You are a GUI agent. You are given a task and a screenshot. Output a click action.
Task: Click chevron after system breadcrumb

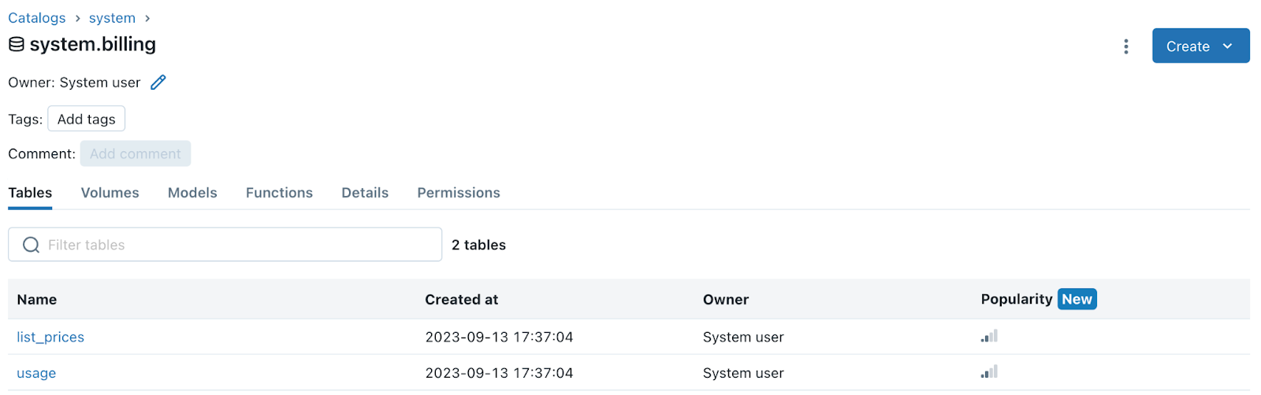click(147, 18)
